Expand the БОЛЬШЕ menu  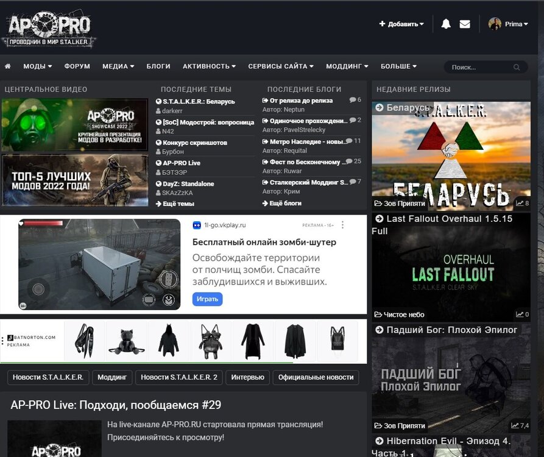398,66
